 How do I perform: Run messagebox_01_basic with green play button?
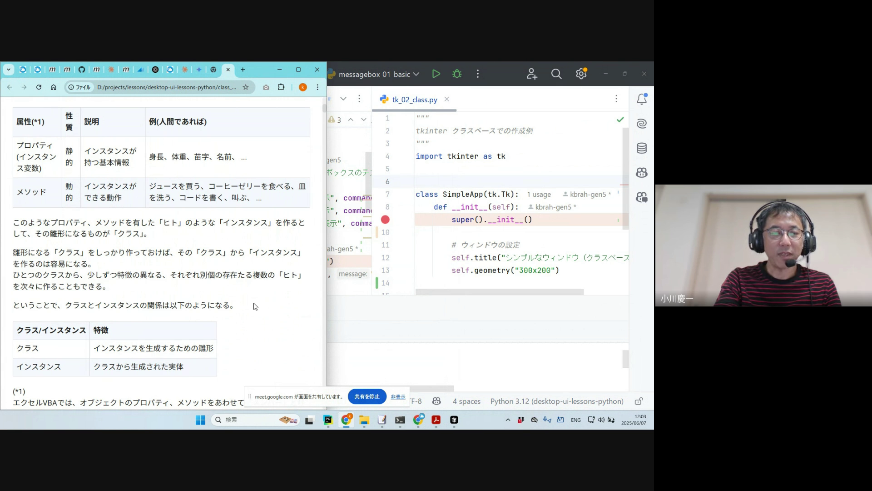[x=436, y=74]
